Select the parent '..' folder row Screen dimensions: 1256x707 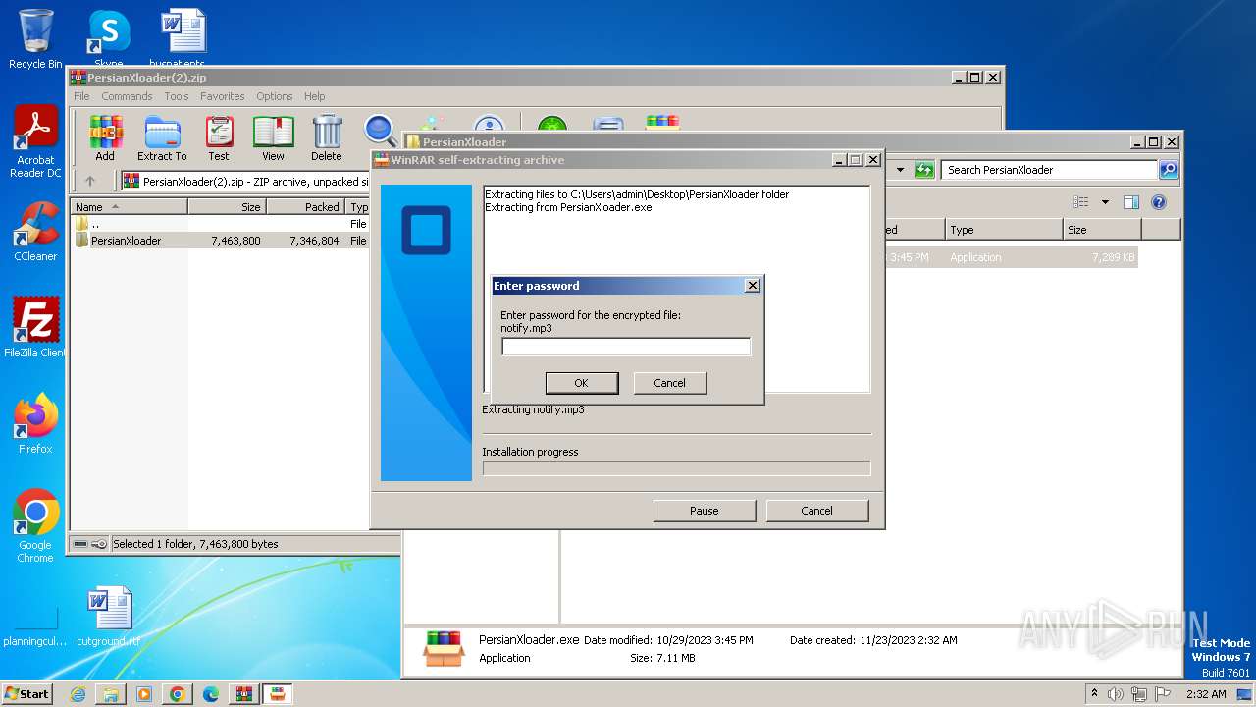point(221,224)
